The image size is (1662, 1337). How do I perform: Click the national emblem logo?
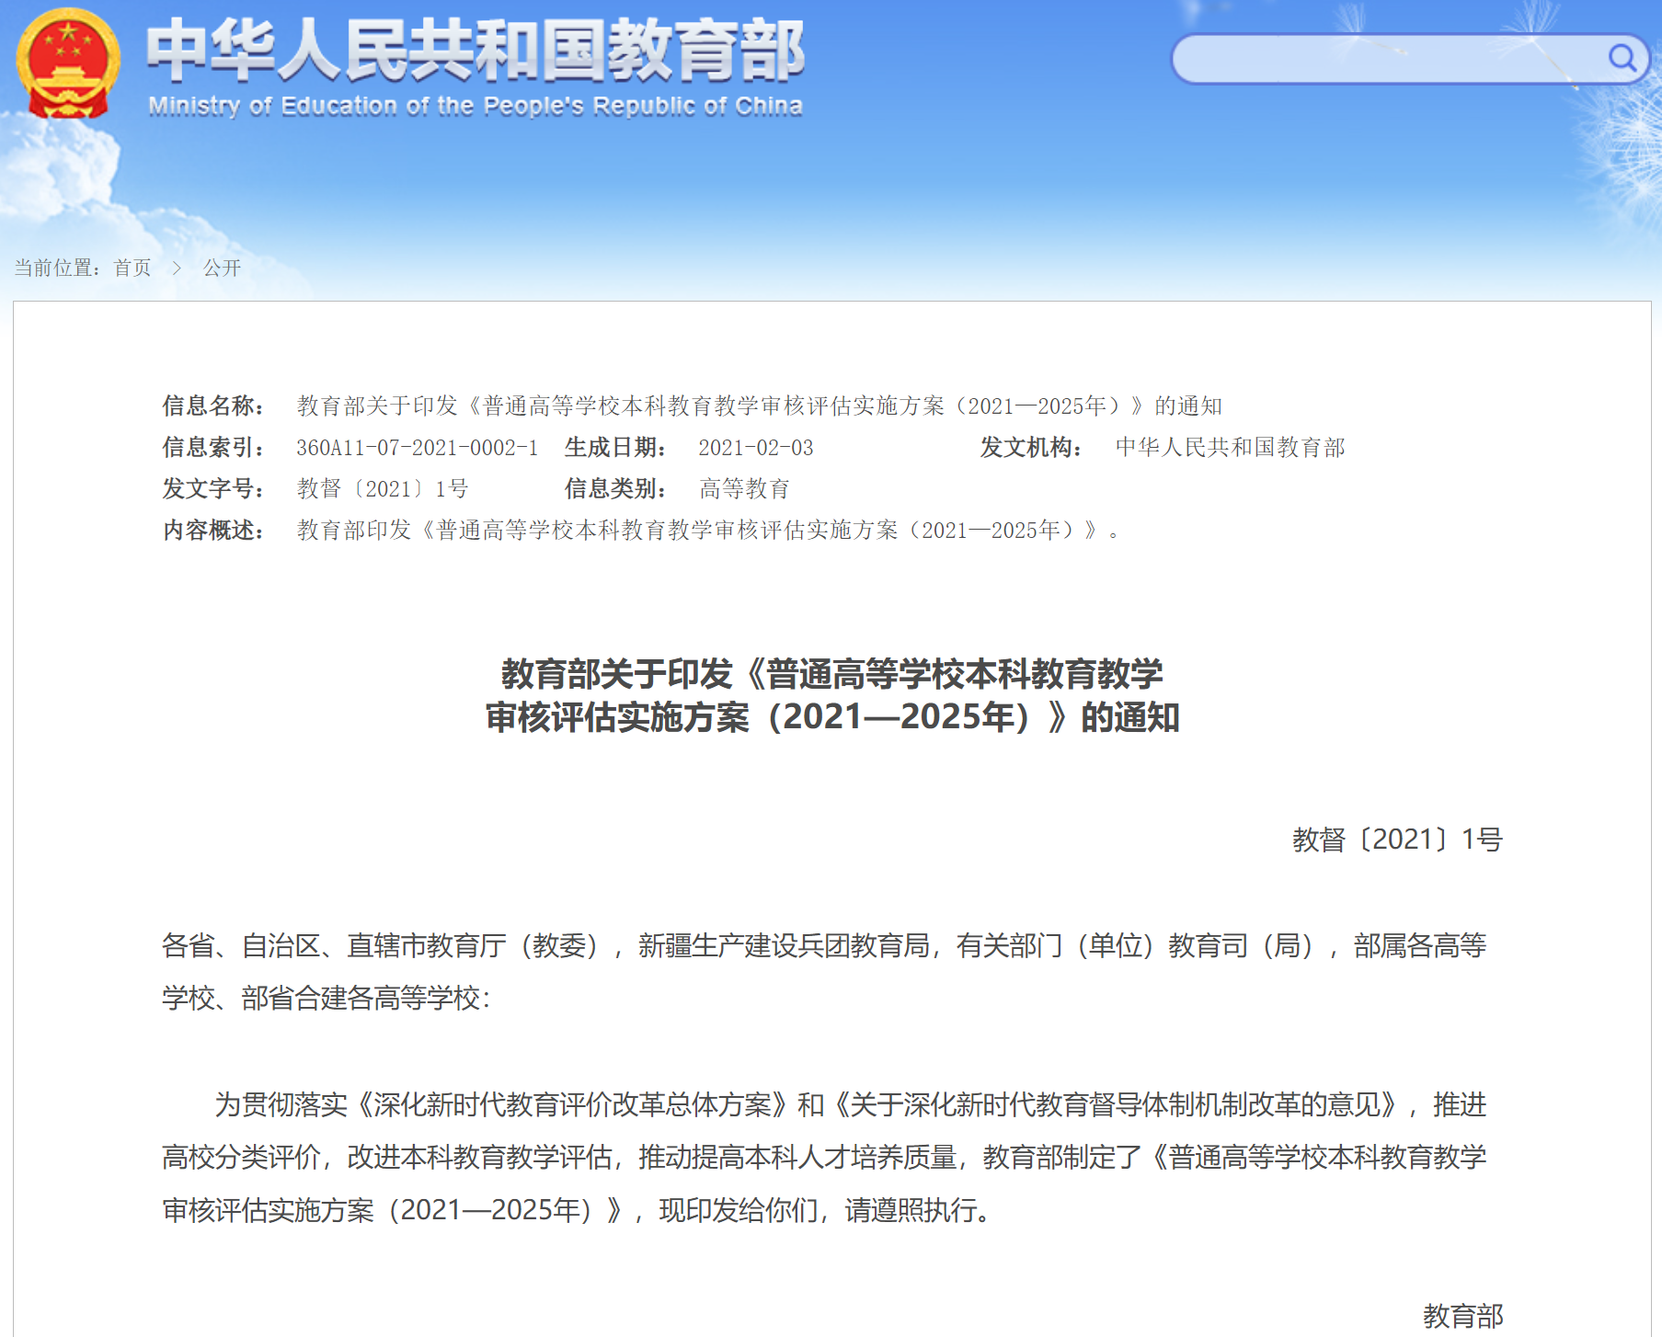(68, 64)
